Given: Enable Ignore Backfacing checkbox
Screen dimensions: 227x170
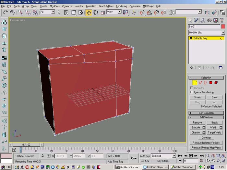Looking at the screenshot, I should (x=191, y=92).
